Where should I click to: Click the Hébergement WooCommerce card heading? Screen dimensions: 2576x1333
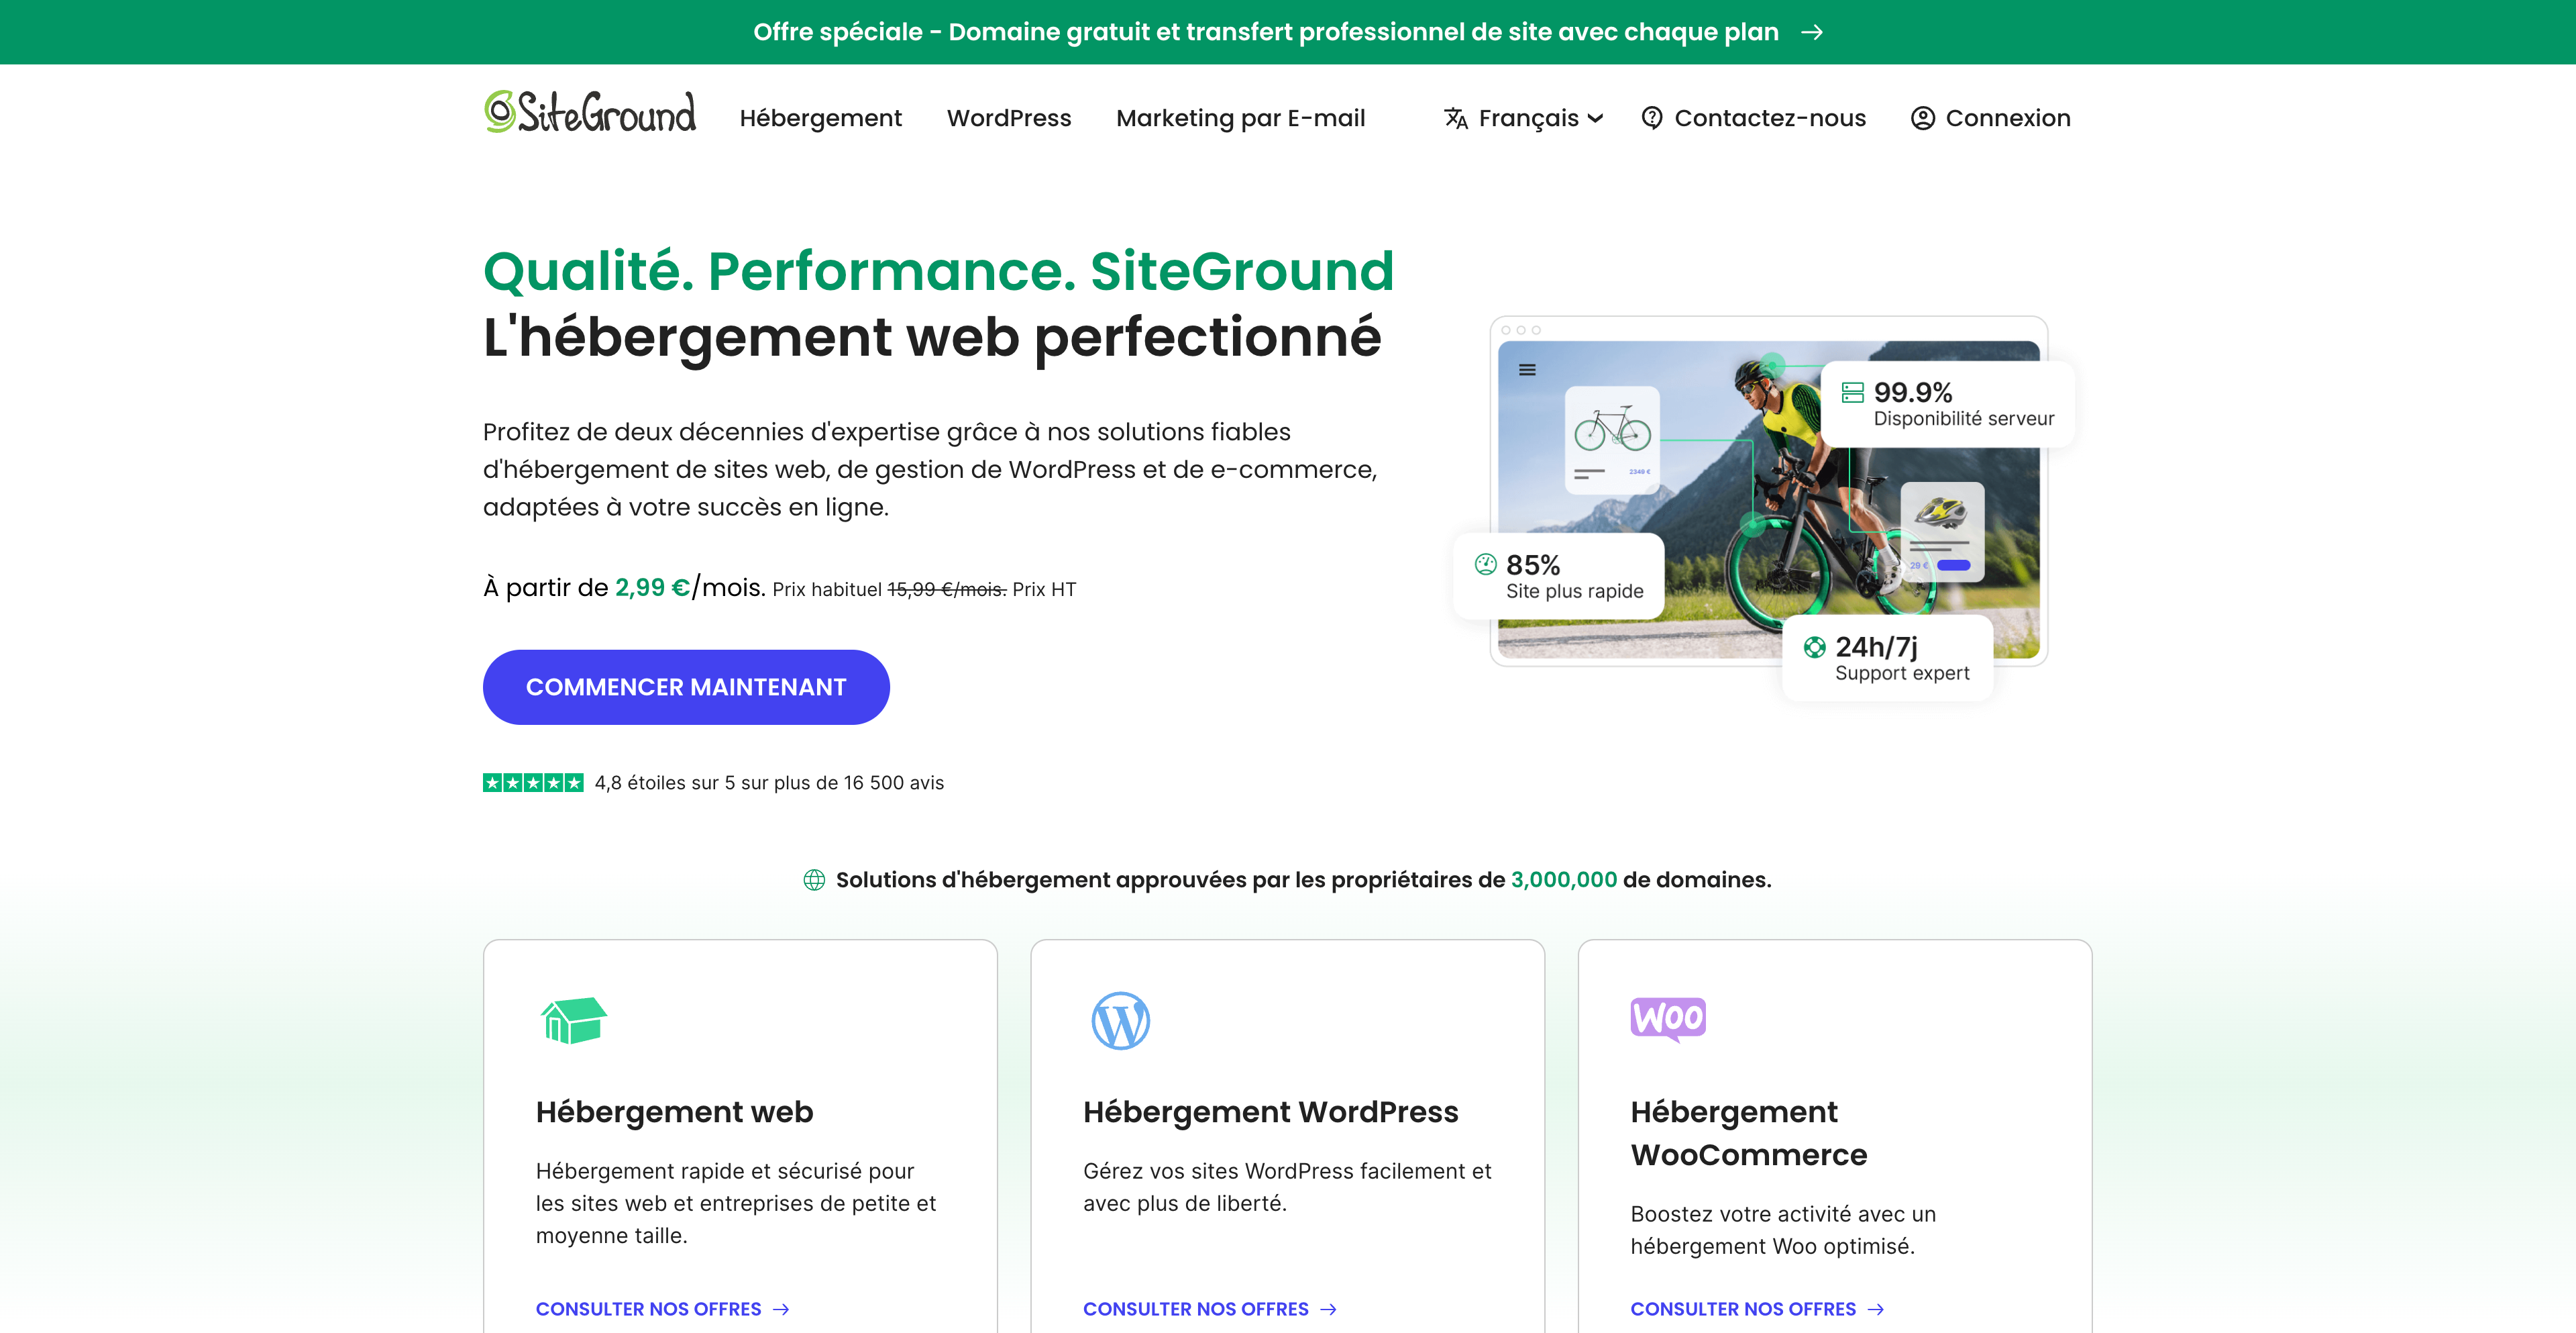1749,1133
